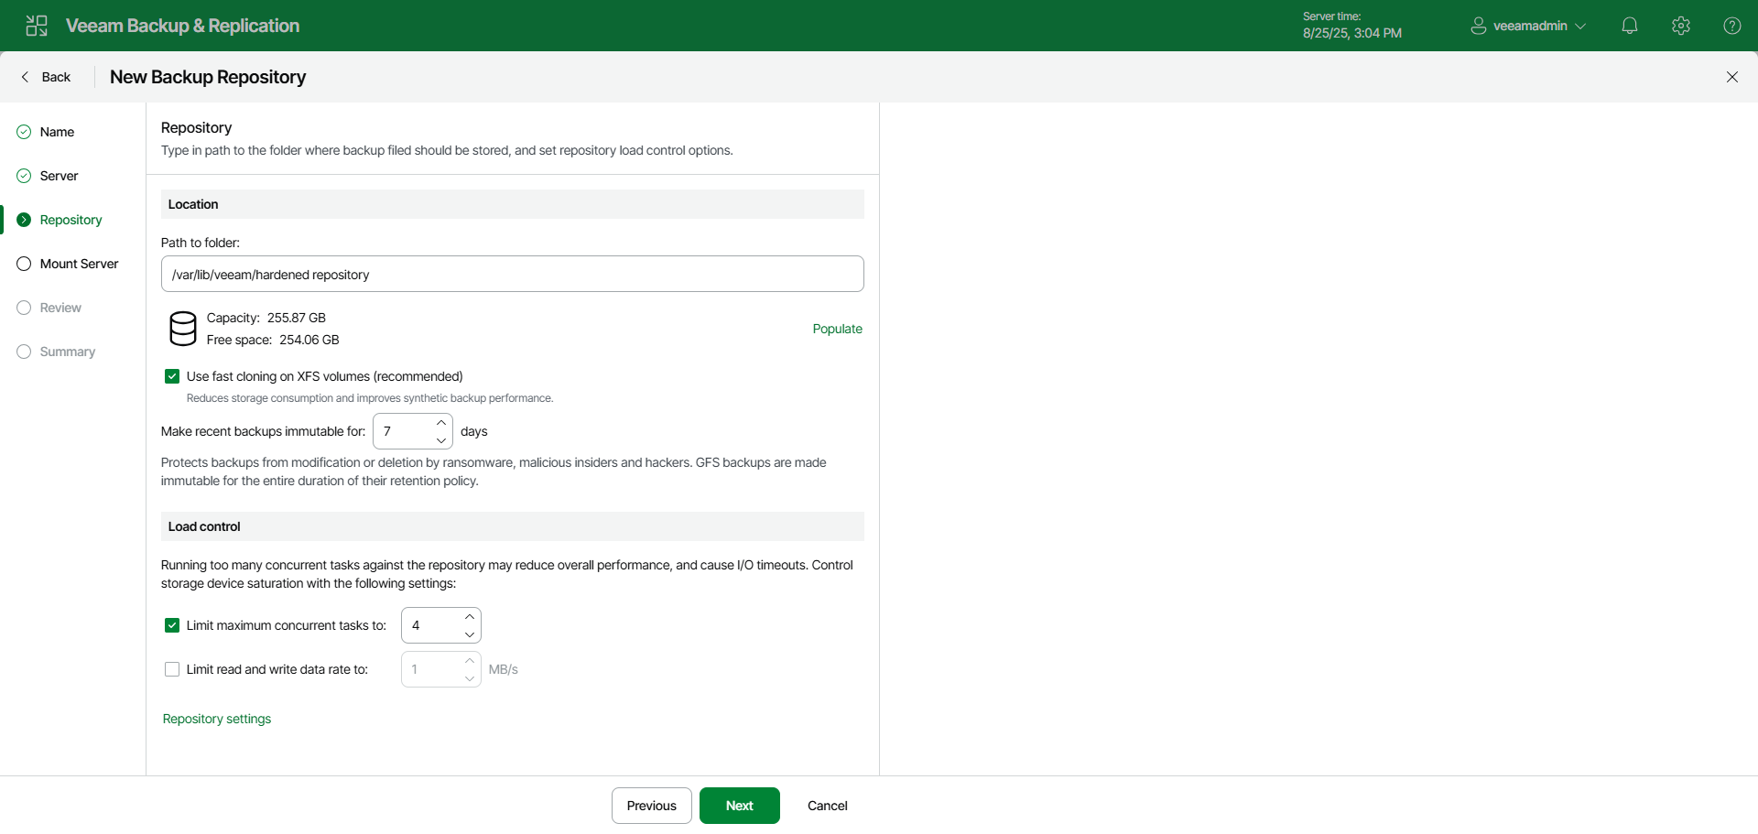The height and width of the screenshot is (834, 1758).
Task: Click the Back arrow icon
Action: (x=25, y=77)
